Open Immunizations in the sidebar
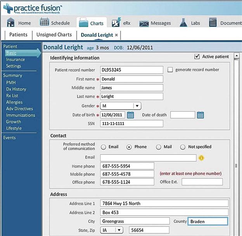 coord(21,115)
